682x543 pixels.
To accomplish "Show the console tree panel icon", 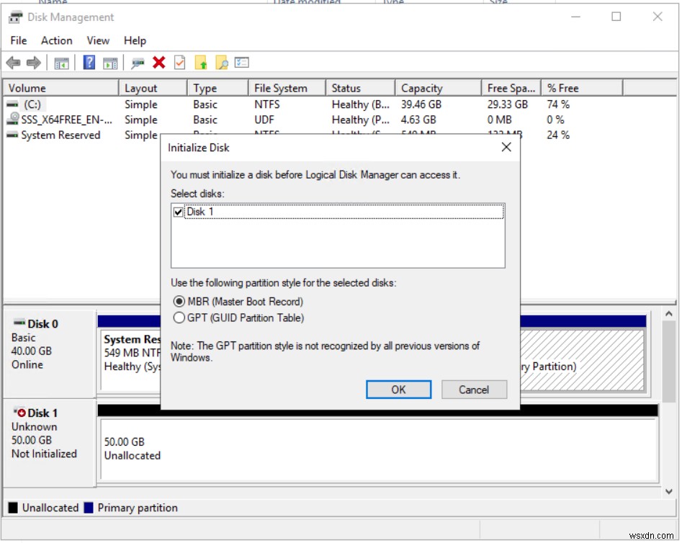I will point(61,63).
